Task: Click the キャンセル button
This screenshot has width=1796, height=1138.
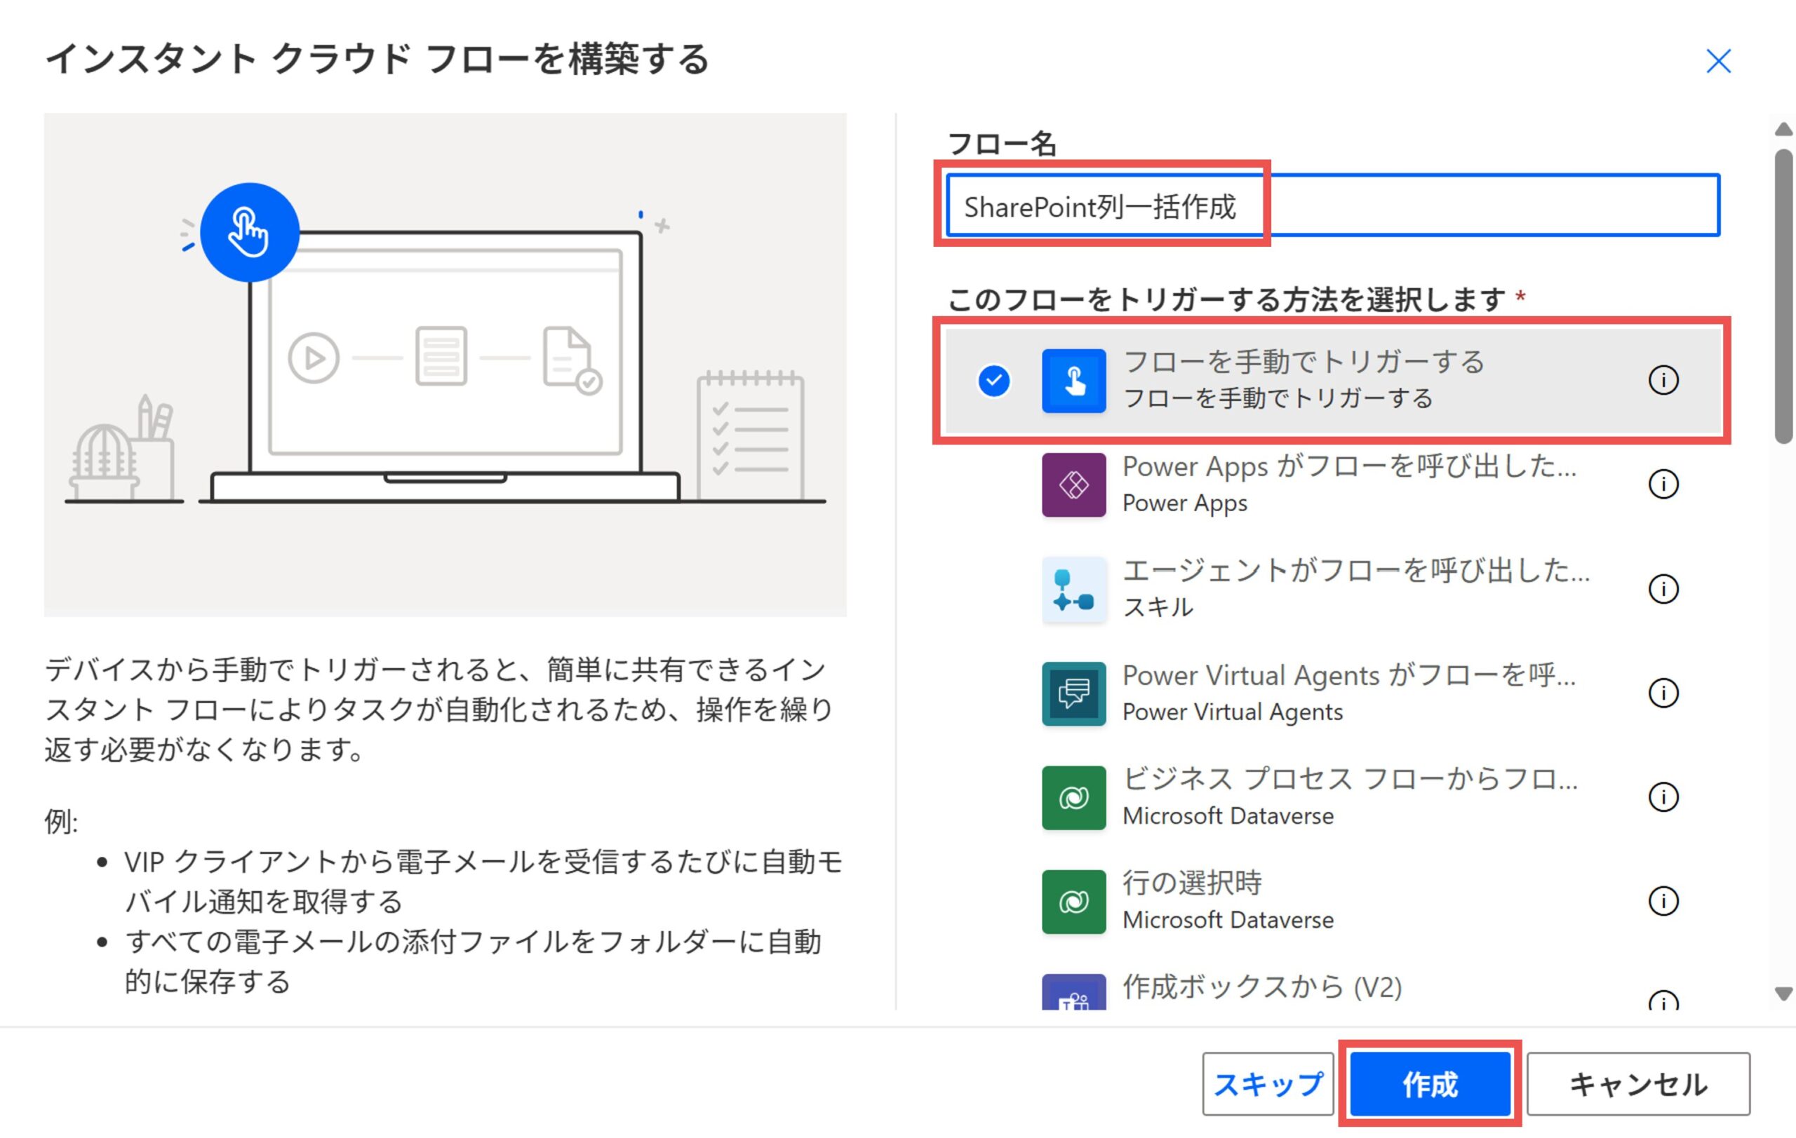Action: click(x=1638, y=1084)
